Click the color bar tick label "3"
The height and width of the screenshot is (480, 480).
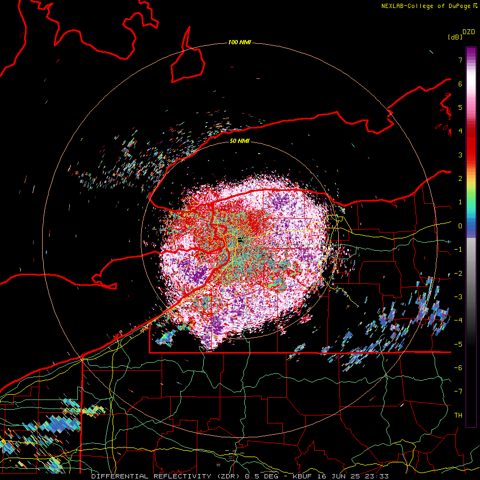point(460,155)
